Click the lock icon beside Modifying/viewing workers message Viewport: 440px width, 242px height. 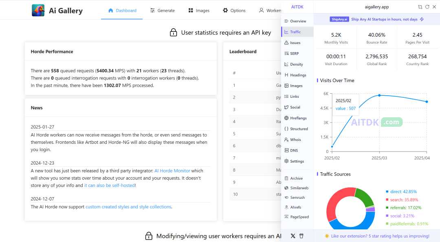click(x=149, y=236)
